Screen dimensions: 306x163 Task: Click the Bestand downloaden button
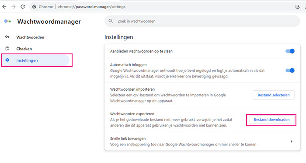(271, 120)
